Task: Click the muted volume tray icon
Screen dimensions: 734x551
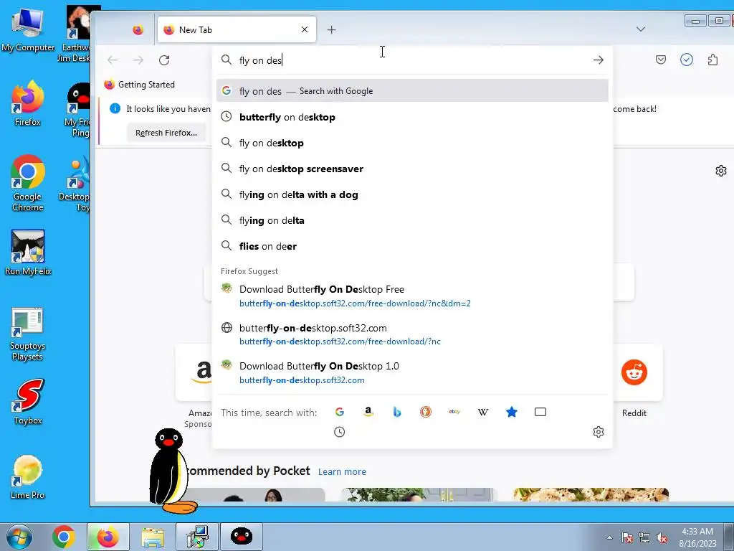Action: pos(662,537)
